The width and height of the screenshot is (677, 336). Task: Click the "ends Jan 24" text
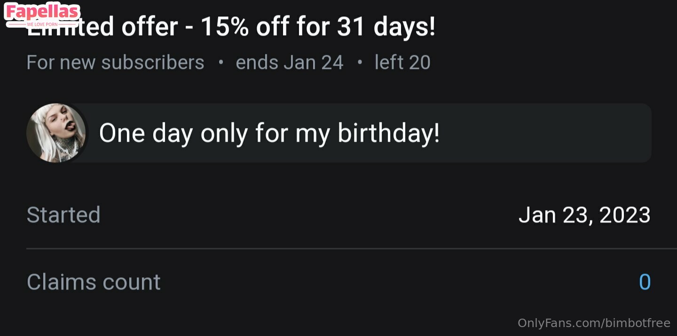[x=290, y=62]
